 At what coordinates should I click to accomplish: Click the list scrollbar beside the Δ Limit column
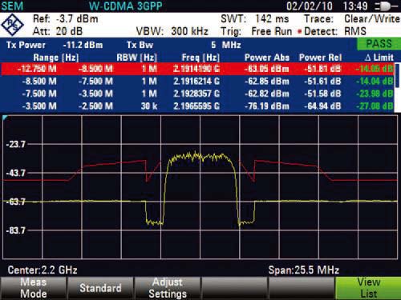[x=397, y=75]
